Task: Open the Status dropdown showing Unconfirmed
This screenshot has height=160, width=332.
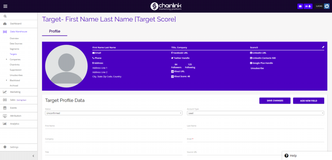Action: click(114, 113)
